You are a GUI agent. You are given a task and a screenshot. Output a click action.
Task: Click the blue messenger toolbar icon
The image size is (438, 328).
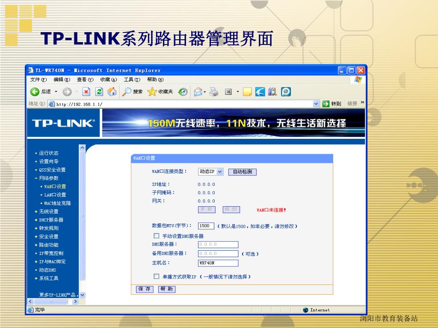click(286, 91)
